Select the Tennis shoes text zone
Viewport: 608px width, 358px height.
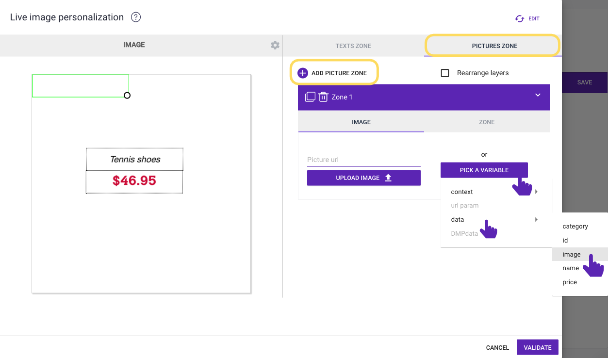pyautogui.click(x=135, y=159)
